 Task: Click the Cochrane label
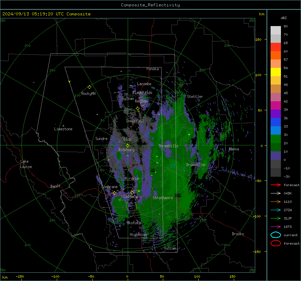[109, 187]
